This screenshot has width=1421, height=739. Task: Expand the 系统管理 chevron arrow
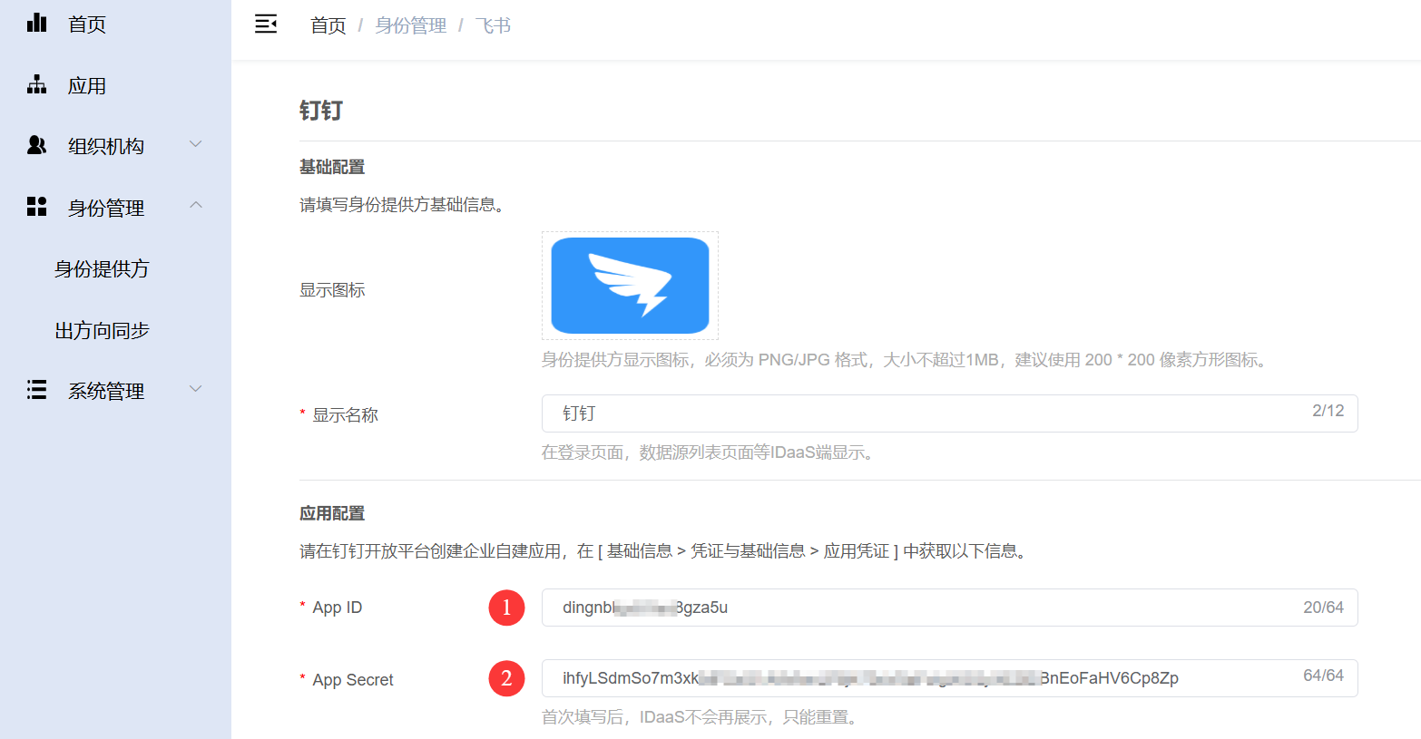pos(195,389)
